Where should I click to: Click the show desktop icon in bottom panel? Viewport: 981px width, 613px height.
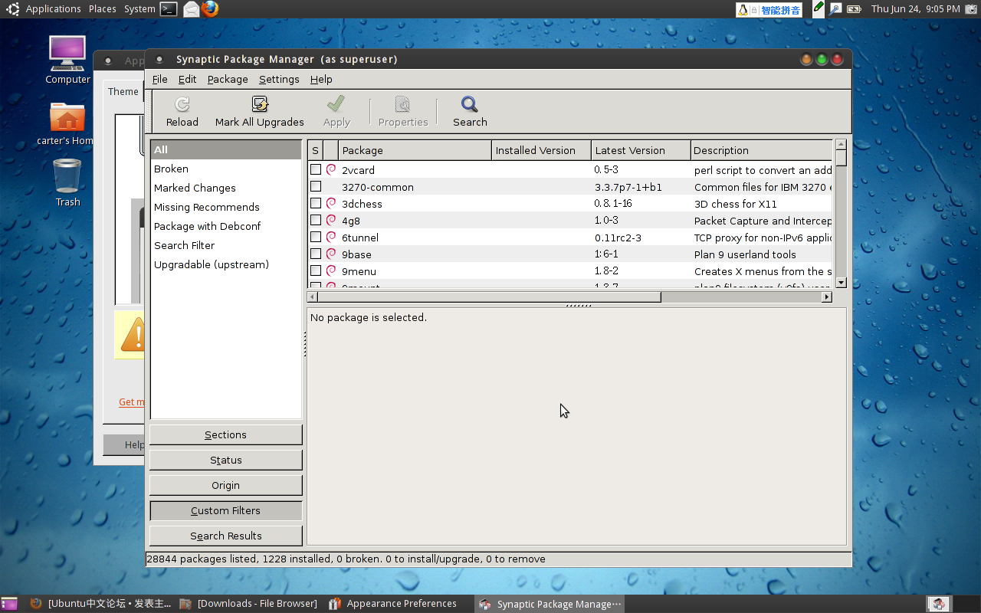(x=9, y=604)
